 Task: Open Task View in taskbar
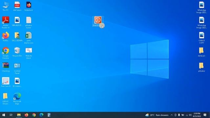[11, 115]
